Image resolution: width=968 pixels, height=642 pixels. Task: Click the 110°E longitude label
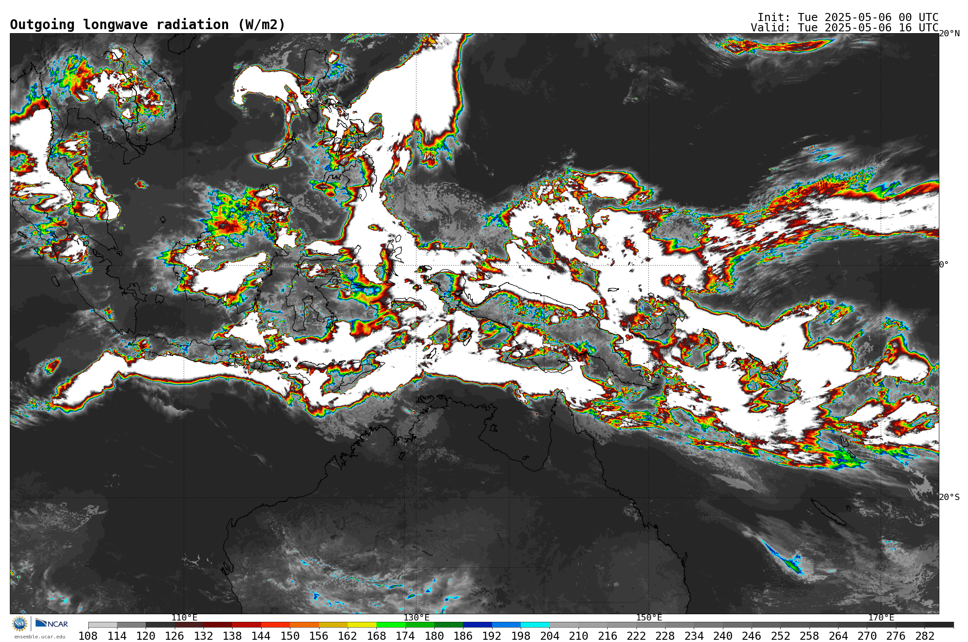click(184, 618)
